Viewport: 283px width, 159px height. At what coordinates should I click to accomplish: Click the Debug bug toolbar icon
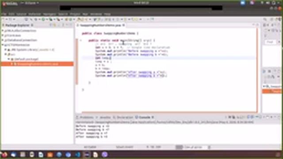(36, 19)
